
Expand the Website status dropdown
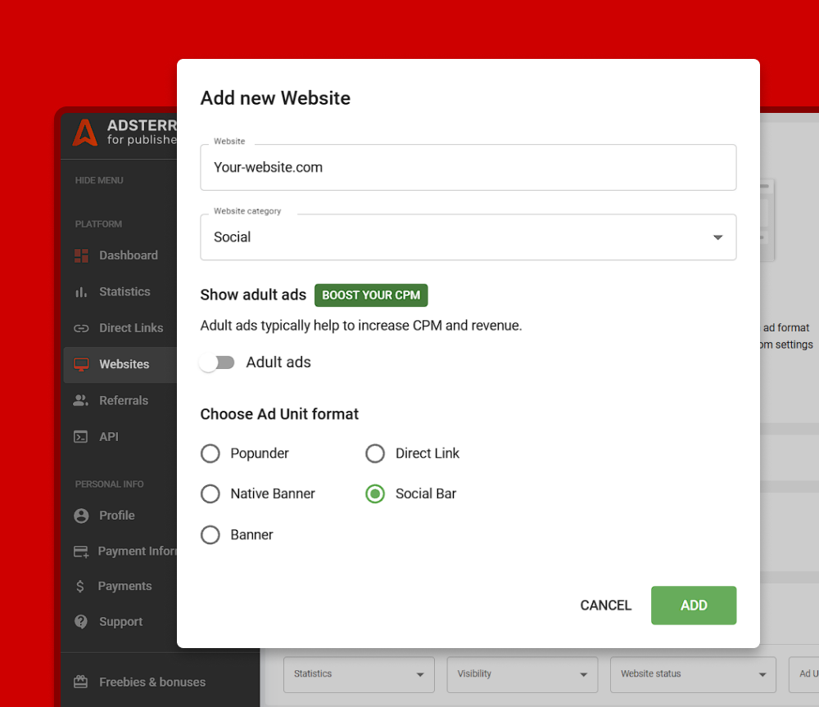[x=692, y=673]
